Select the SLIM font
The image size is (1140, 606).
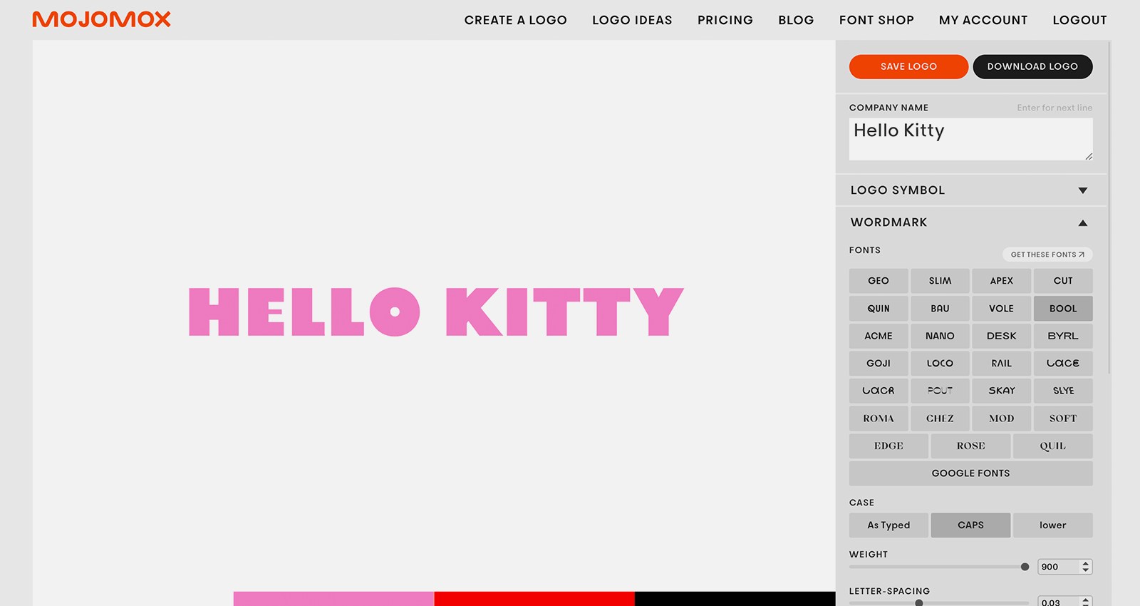(940, 281)
